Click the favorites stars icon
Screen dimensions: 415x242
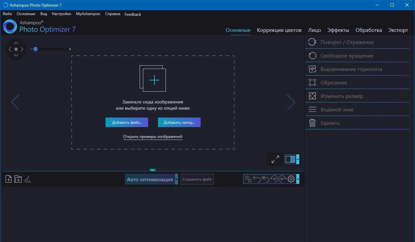click(x=248, y=179)
